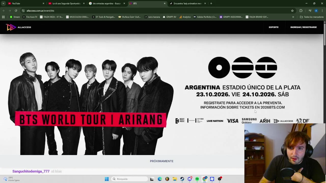This screenshot has height=183, width=326.
Task: Open Microsoft Edge from the taskbar
Action: point(159,179)
